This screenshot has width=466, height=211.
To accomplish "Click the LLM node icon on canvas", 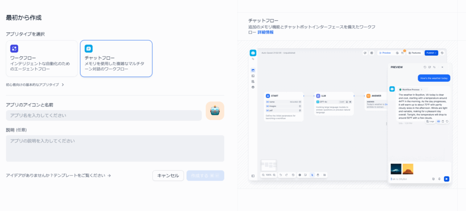I will [x=318, y=96].
